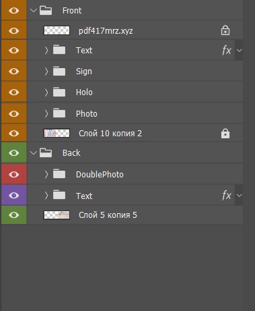Screen dimensions: 255x311
Task: Click the folder icon of the Sign group
Action: [x=59, y=71]
